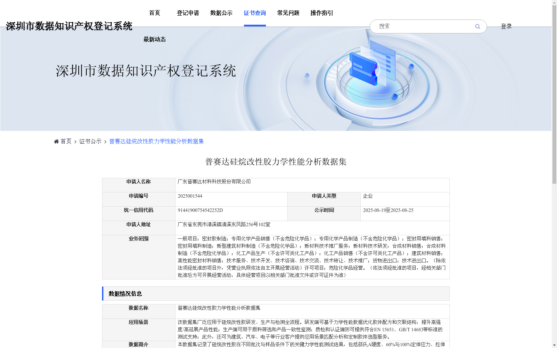Open the 首页 menu item
Screen dimensions: 557x348
pyautogui.click(x=155, y=13)
